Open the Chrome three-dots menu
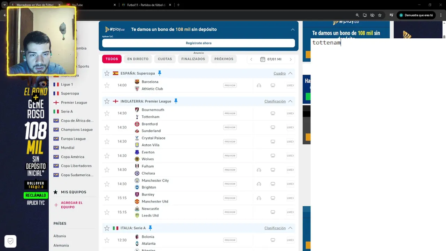This screenshot has width=446, height=251. pos(441,15)
